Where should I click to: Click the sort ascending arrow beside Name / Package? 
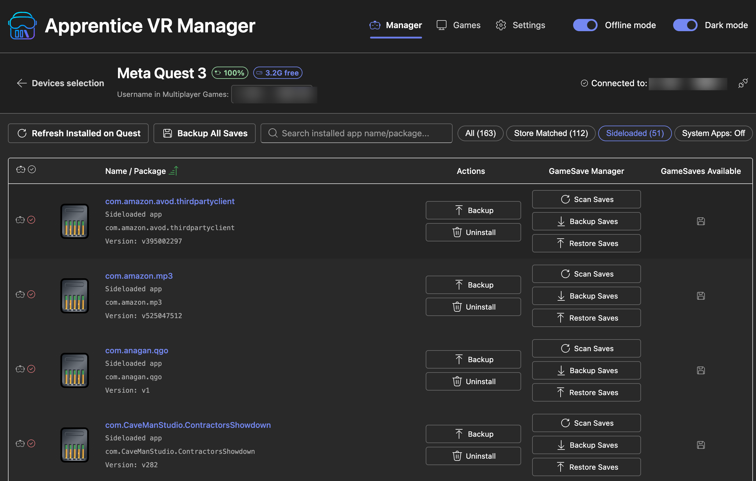coord(174,171)
